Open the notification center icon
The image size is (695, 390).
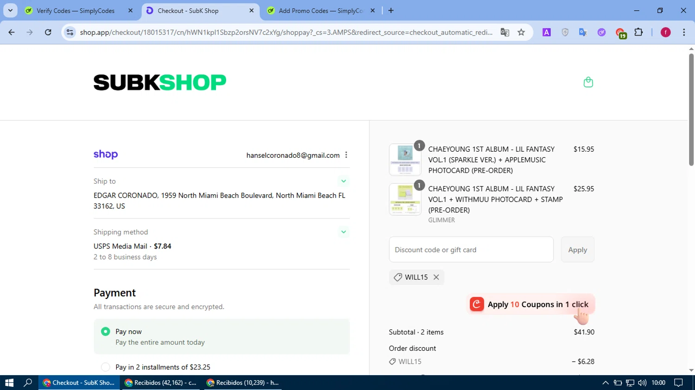pyautogui.click(x=678, y=383)
